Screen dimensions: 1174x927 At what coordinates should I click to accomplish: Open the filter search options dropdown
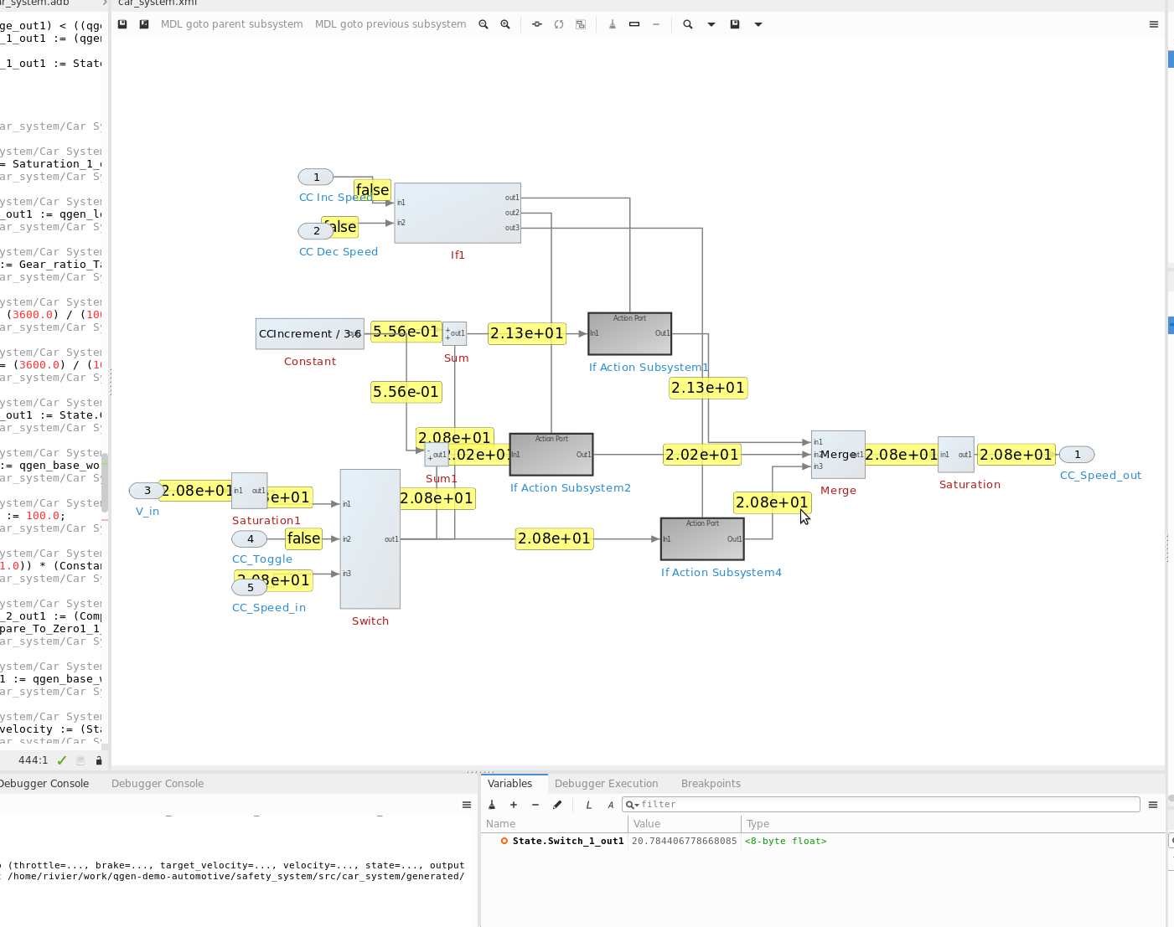[x=633, y=805]
